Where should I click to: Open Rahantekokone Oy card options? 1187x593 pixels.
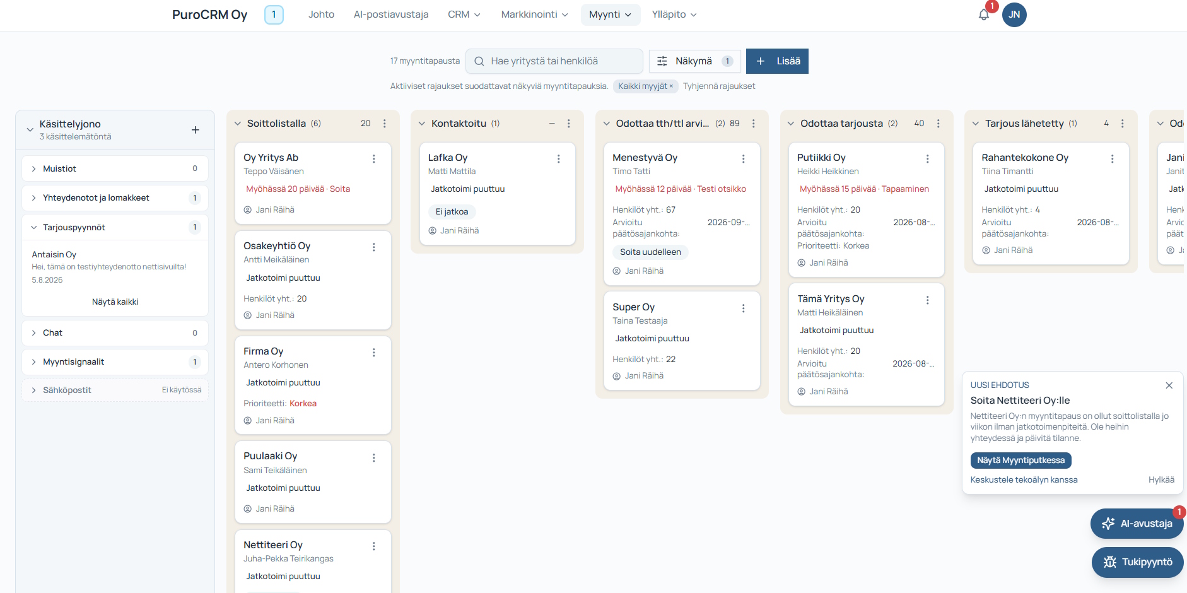(x=1113, y=159)
